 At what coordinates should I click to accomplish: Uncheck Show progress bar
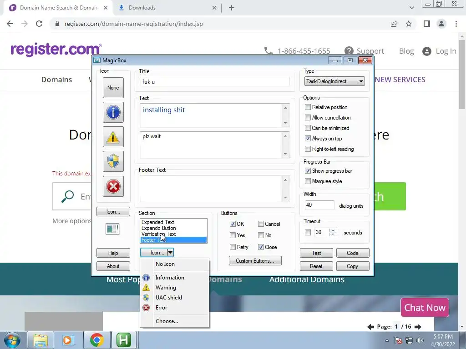point(308,171)
